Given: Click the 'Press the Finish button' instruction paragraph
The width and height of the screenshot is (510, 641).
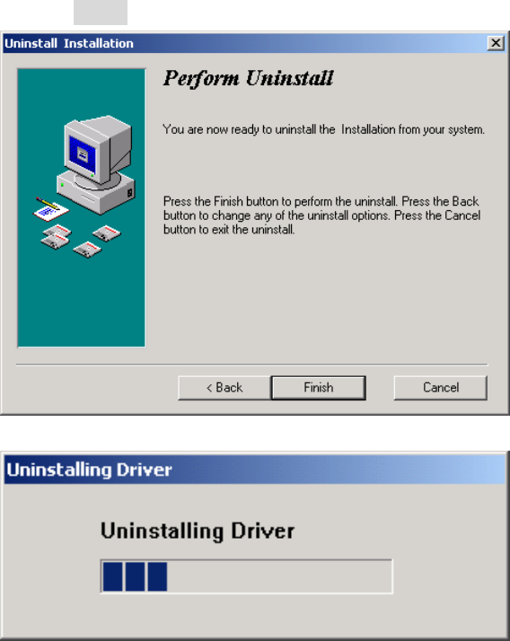Looking at the screenshot, I should coord(321,215).
